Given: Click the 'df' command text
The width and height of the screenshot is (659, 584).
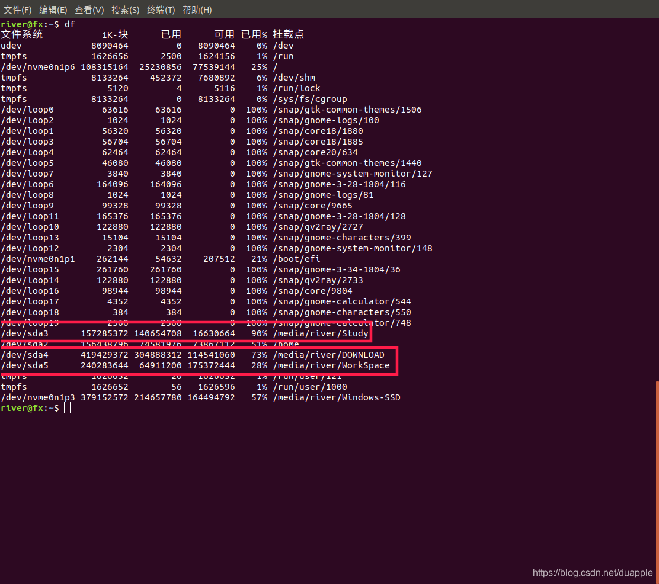Looking at the screenshot, I should (69, 24).
